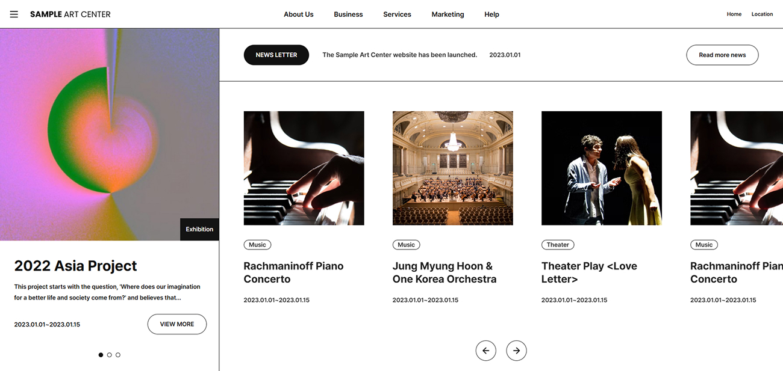This screenshot has width=783, height=371.
Task: Click the Music tag on Rachmaninoff event
Action: [257, 244]
